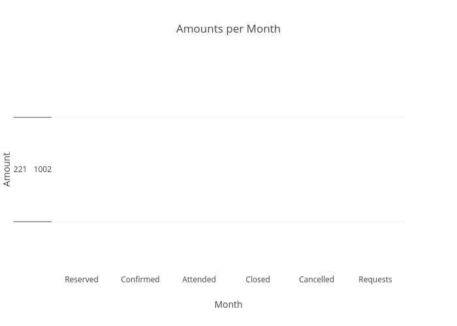Click the "Attended" x-axis label
The image size is (457, 326).
click(x=199, y=280)
